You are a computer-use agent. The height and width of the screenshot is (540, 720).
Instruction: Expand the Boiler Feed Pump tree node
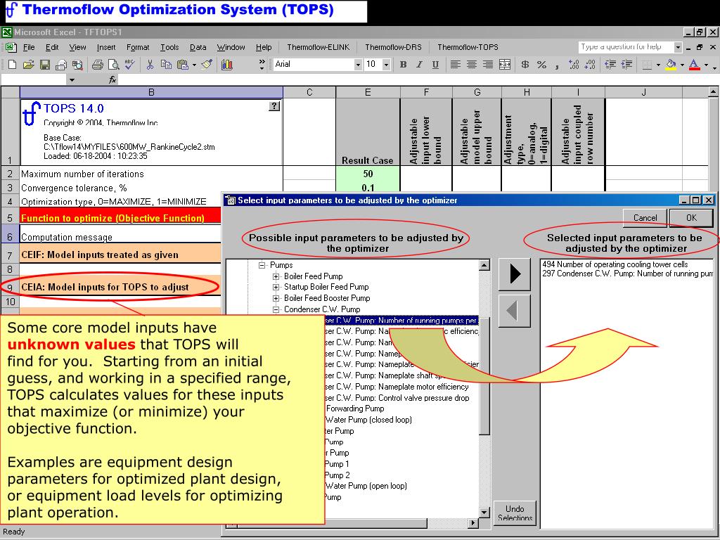point(276,276)
